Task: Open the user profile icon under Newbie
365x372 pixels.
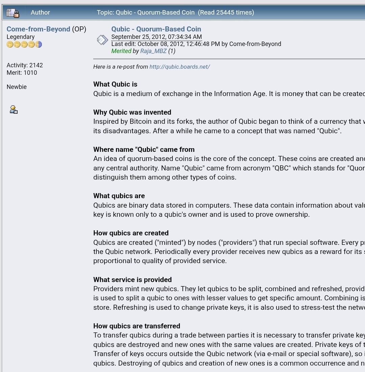Action: 14,110
